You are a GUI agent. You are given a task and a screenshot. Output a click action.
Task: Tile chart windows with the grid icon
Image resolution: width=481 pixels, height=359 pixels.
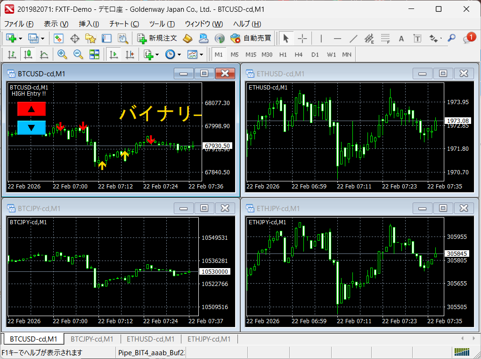point(94,54)
